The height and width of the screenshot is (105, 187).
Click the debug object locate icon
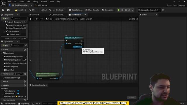pyautogui.click(x=163, y=10)
